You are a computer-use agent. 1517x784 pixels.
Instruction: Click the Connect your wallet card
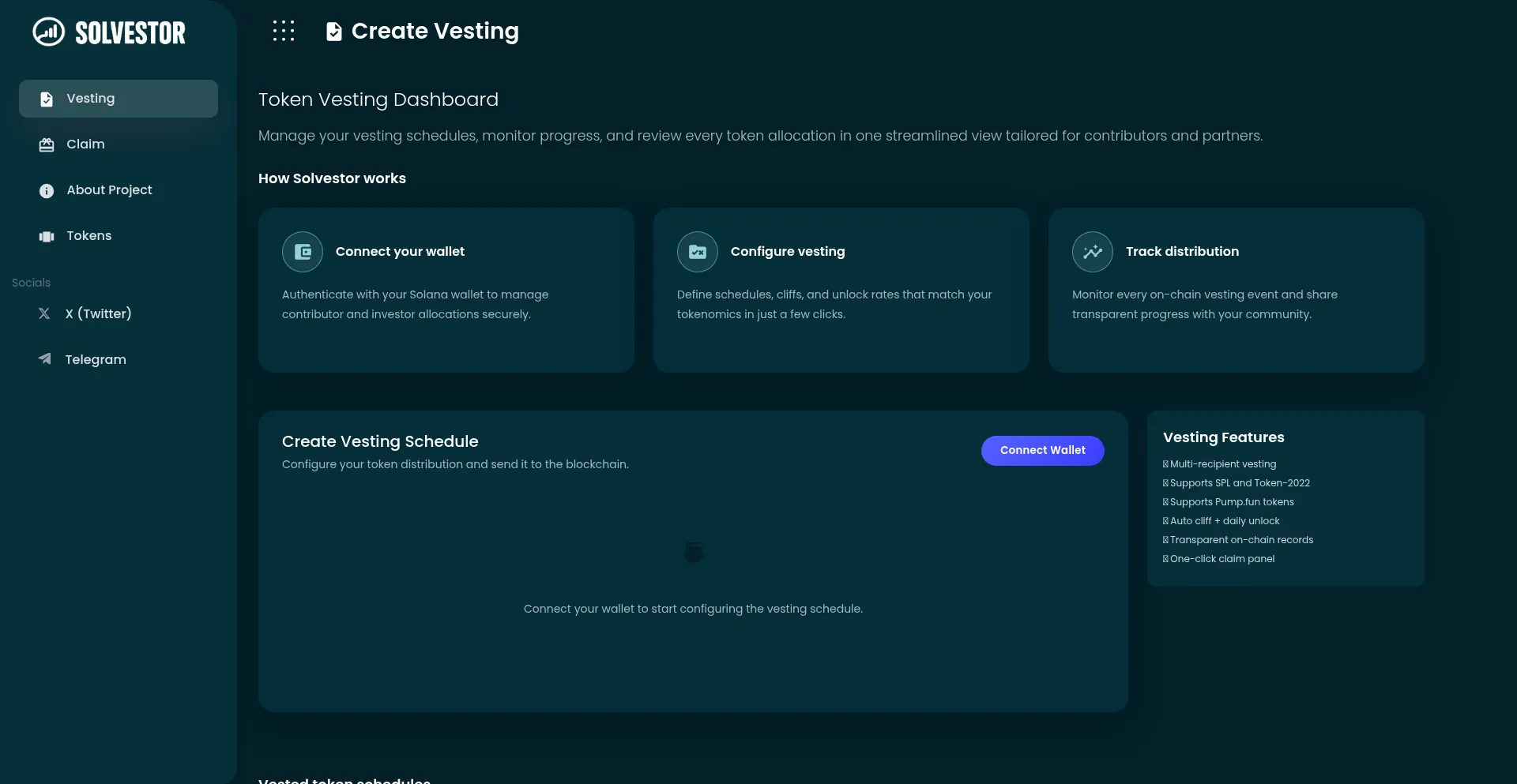(x=446, y=290)
